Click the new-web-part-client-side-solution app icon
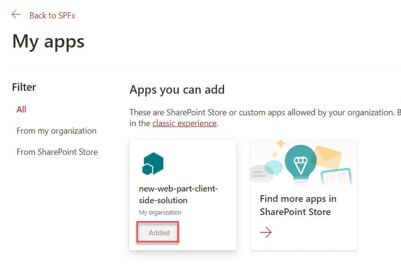 [152, 164]
